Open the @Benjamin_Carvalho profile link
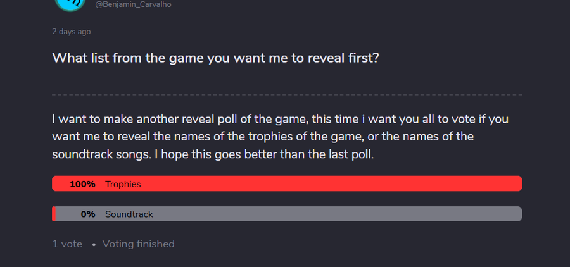The width and height of the screenshot is (570, 267). click(133, 4)
